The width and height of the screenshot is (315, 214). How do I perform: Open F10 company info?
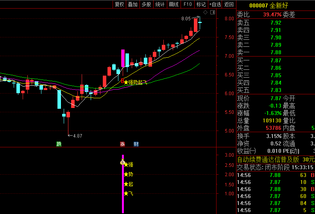[188, 4]
